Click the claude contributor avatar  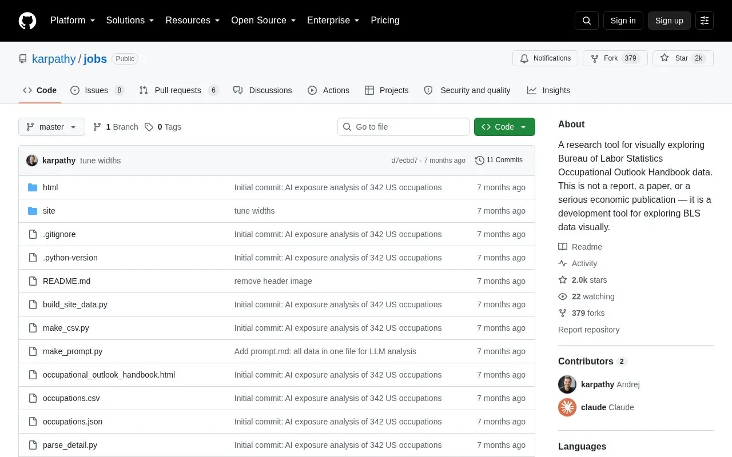(x=567, y=407)
